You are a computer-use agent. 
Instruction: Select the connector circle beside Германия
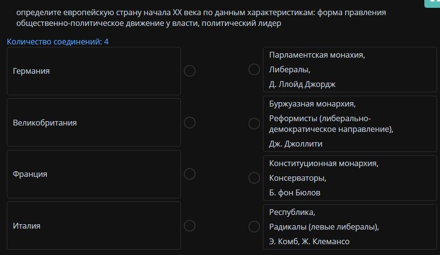coord(190,71)
